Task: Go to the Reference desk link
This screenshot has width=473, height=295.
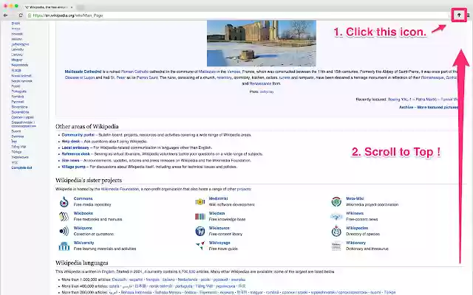Action: coord(75,154)
